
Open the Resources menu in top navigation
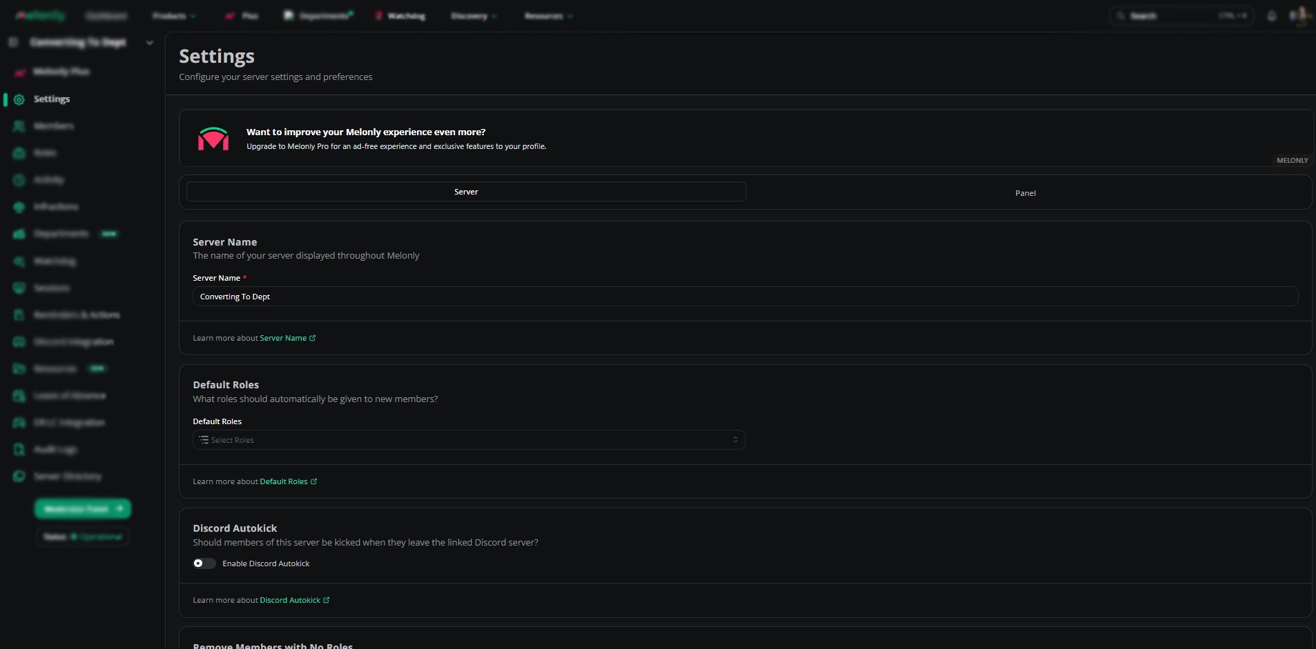pos(548,16)
